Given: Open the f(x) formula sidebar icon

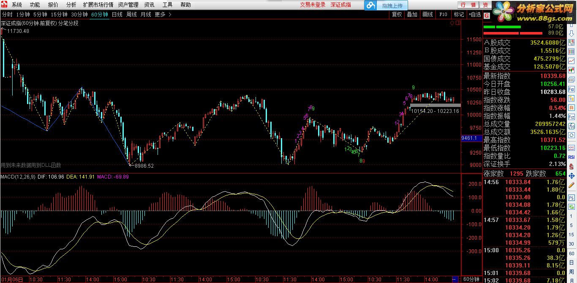Looking at the screenshot, I should (571, 126).
